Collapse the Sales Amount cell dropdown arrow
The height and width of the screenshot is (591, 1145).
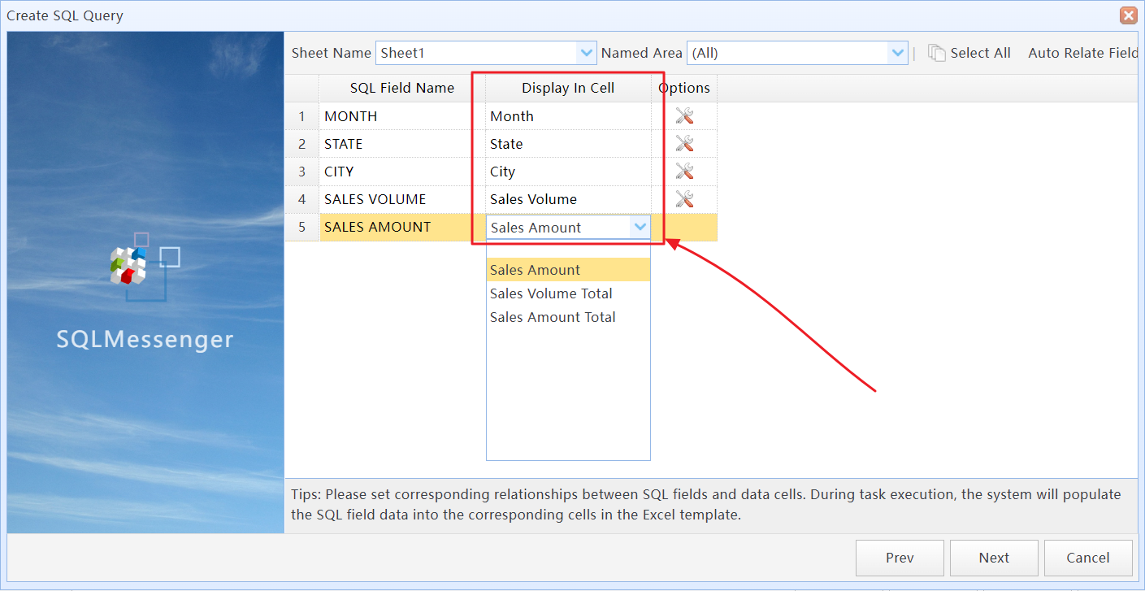[x=640, y=228]
